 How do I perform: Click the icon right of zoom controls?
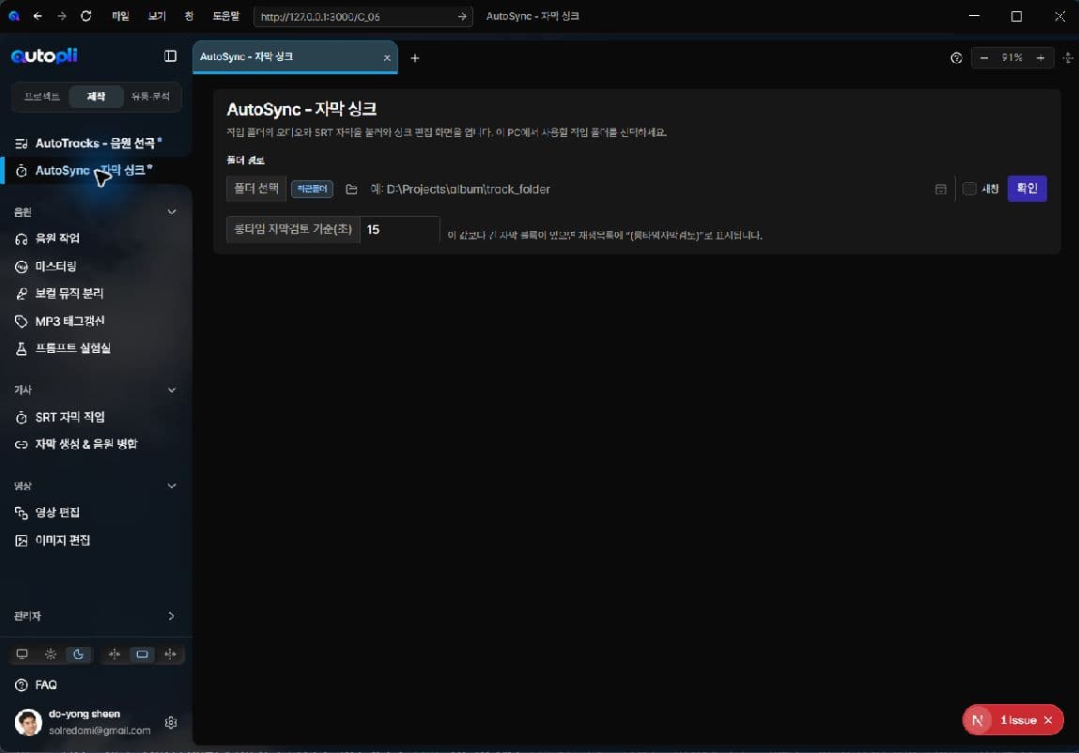click(x=1068, y=58)
